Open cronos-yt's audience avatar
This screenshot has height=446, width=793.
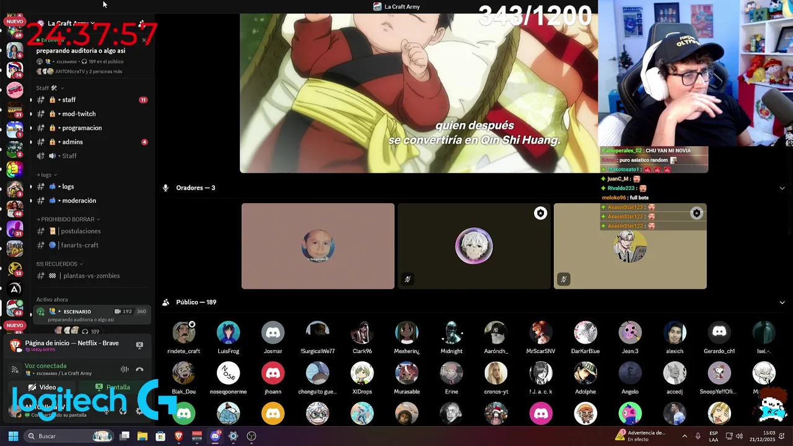(x=496, y=374)
